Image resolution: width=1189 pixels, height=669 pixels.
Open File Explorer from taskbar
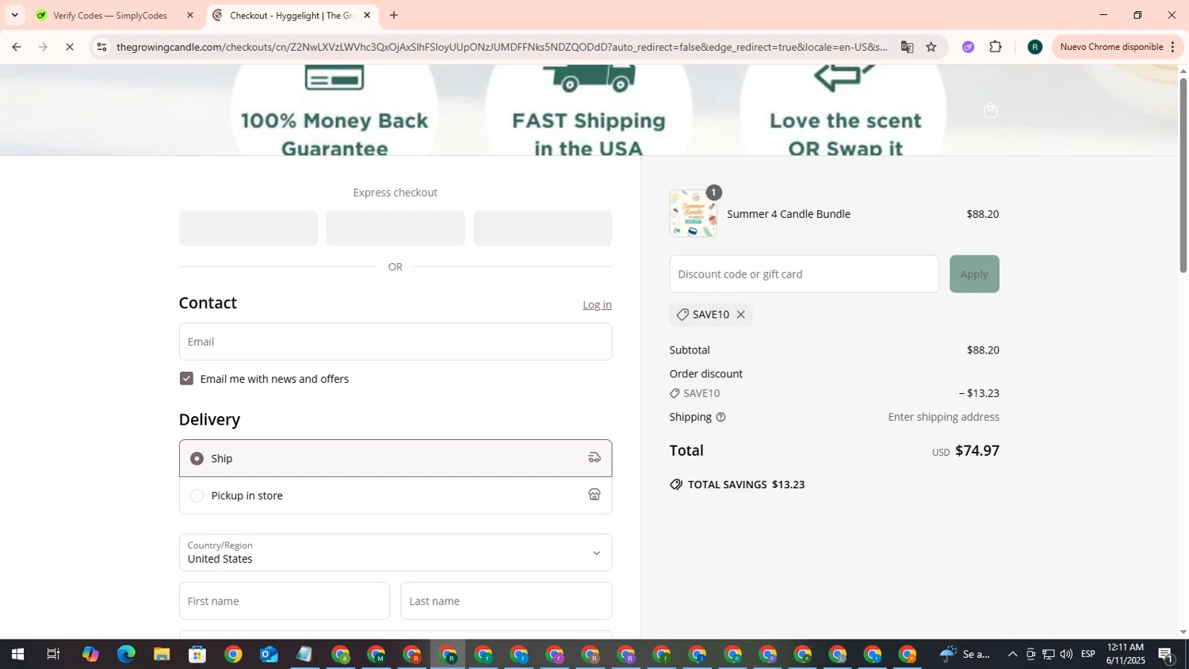point(162,654)
